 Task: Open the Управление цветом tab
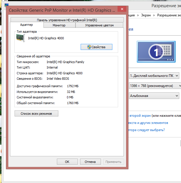point(99,25)
